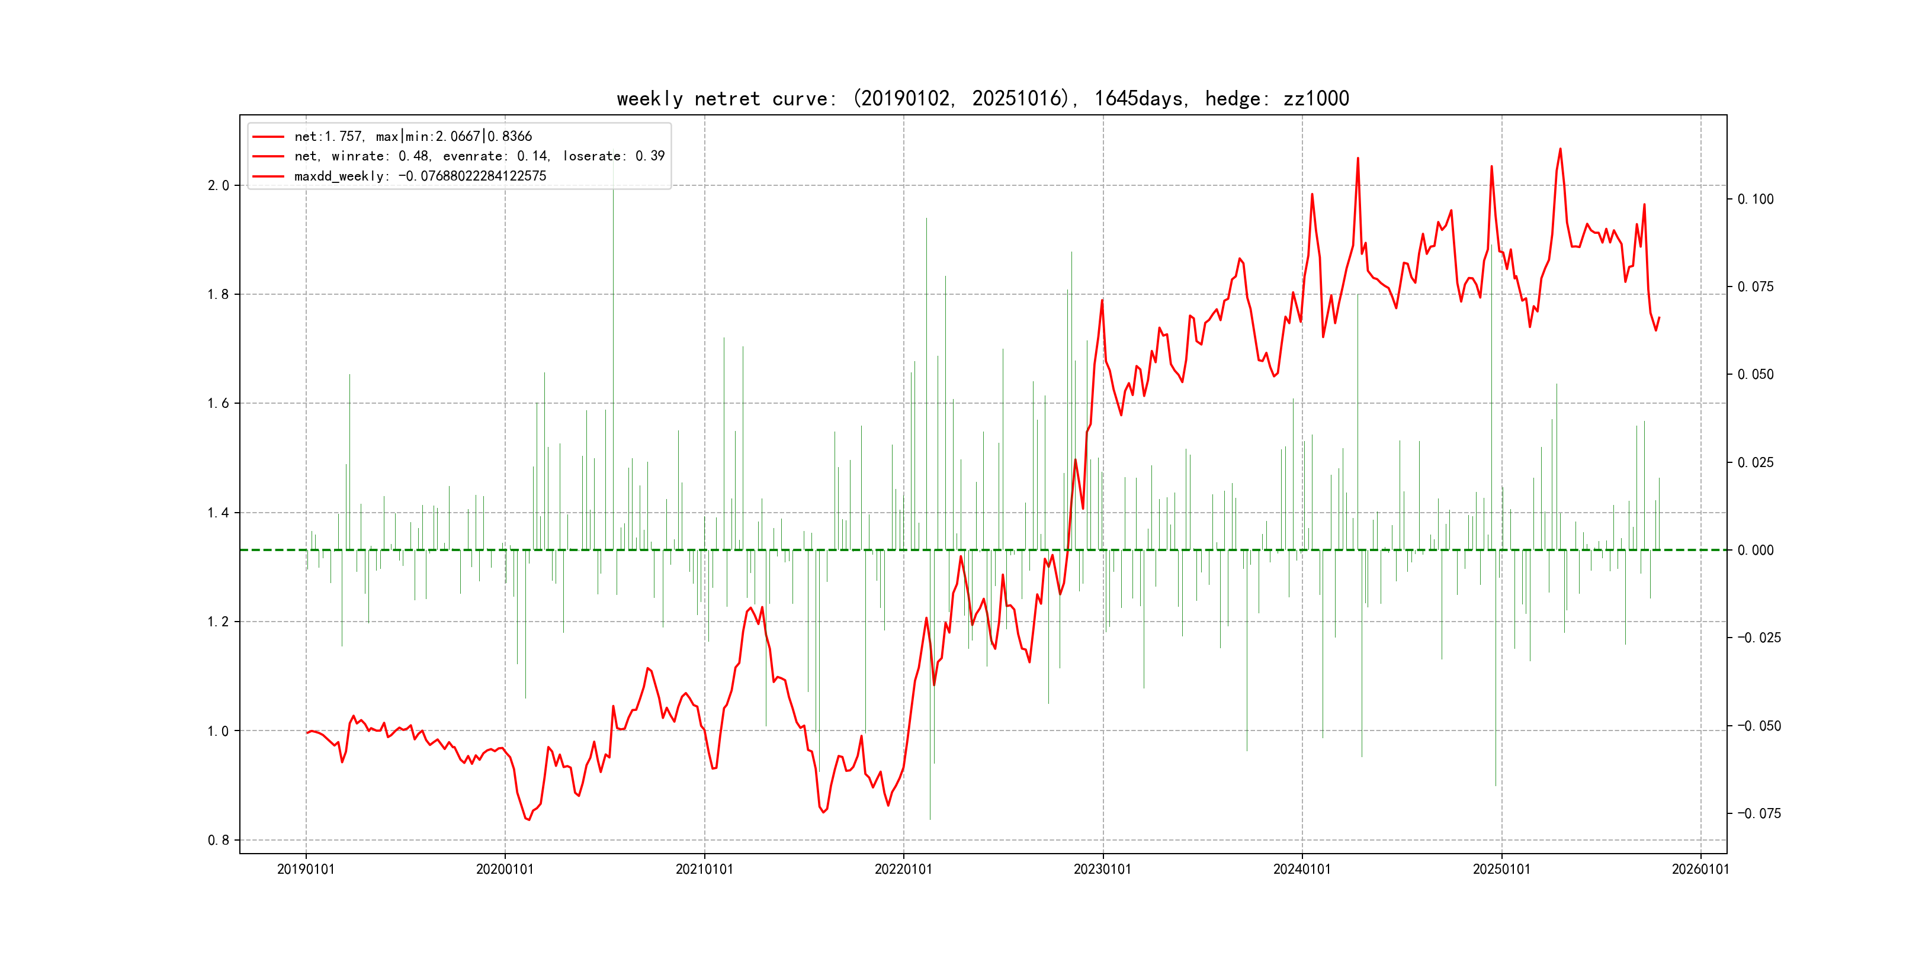The image size is (1919, 959).
Task: Click the 1.0 left y-axis tick label
Action: coord(219,731)
